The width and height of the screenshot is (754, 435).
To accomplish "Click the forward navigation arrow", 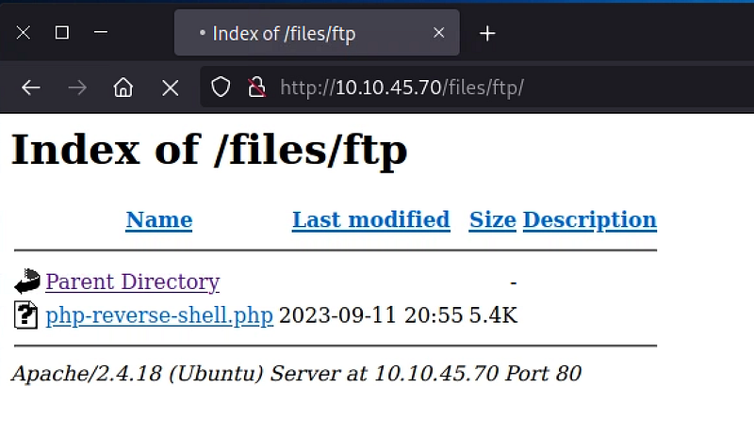I will [x=77, y=88].
